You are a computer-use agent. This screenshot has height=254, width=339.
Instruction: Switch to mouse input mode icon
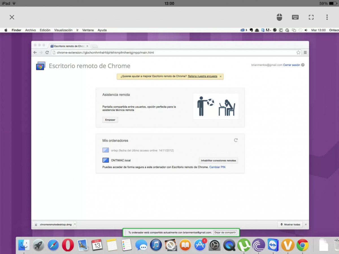point(279,17)
